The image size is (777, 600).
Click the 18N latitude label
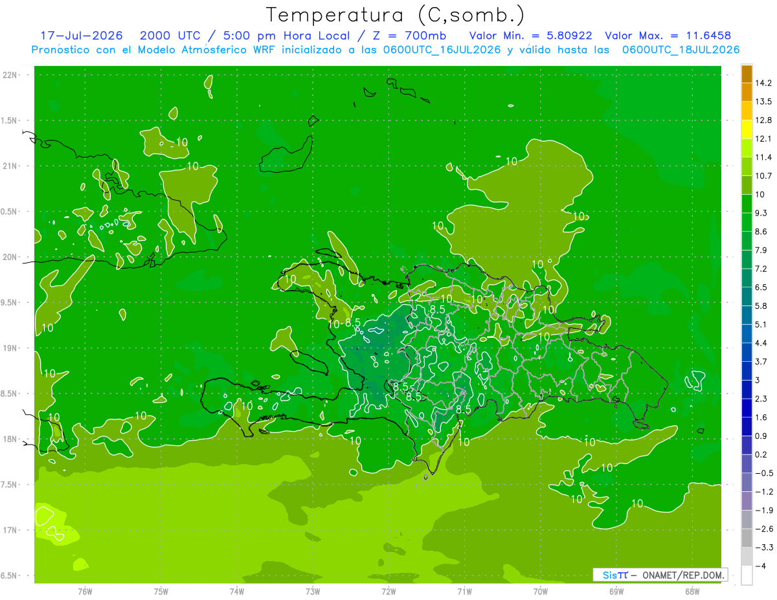[10, 439]
